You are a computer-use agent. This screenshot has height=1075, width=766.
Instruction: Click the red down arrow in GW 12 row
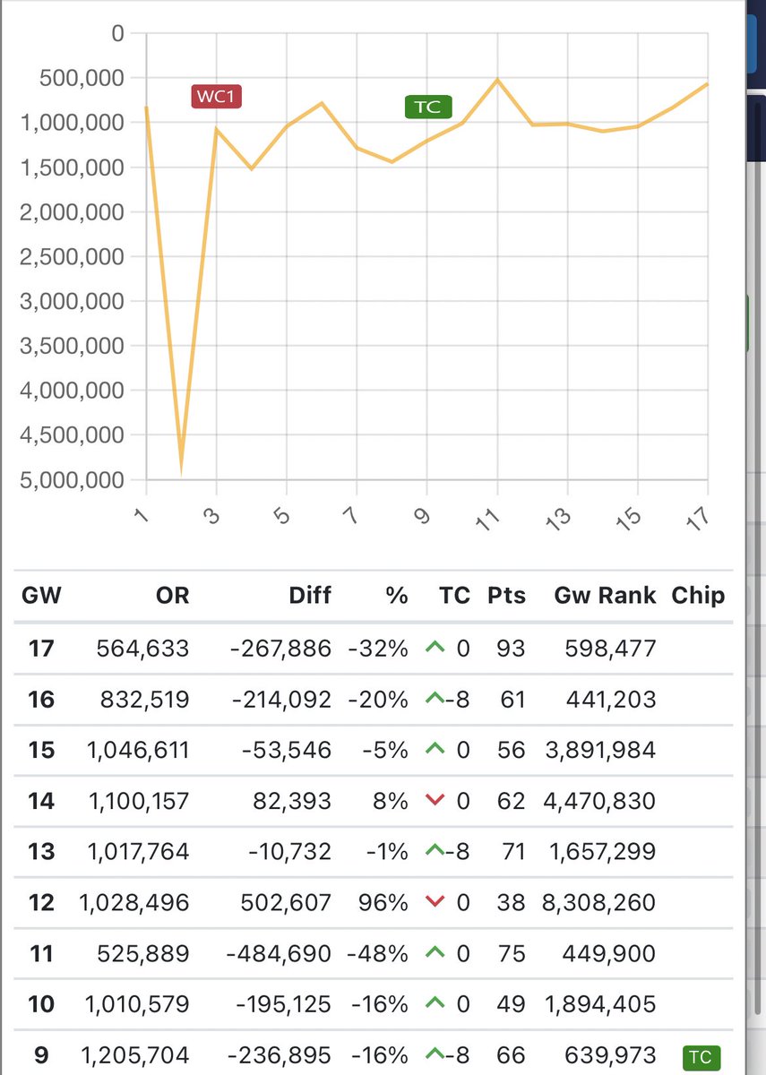pos(436,901)
